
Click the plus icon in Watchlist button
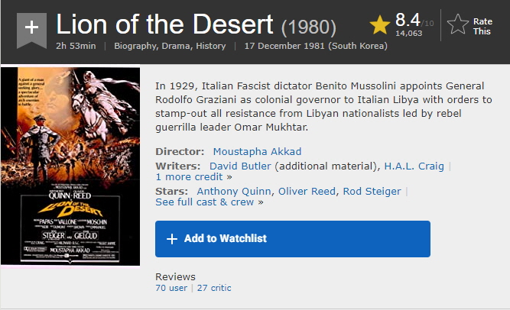click(x=172, y=239)
